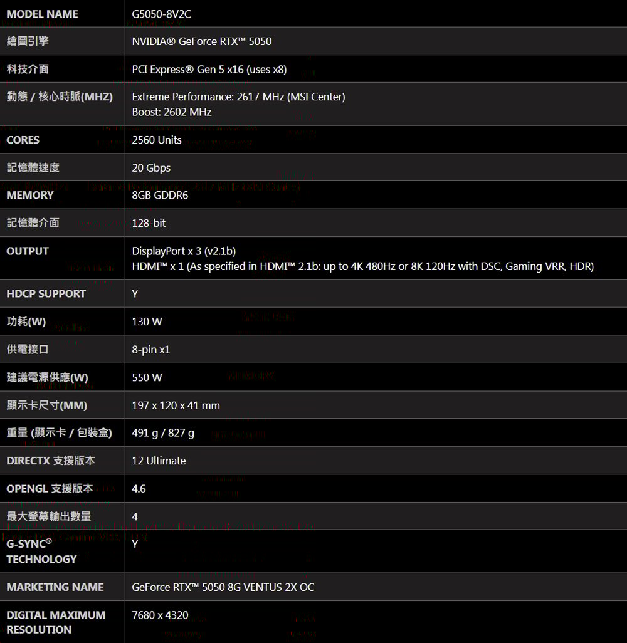Image resolution: width=627 pixels, height=643 pixels.
Task: Click the DisplayPort x 3 output line
Action: (x=184, y=251)
